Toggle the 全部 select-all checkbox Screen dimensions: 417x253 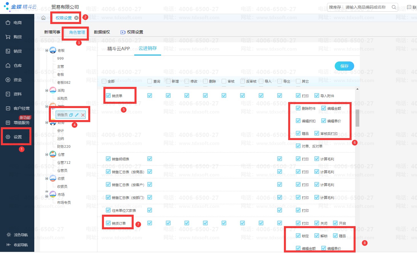click(104, 81)
